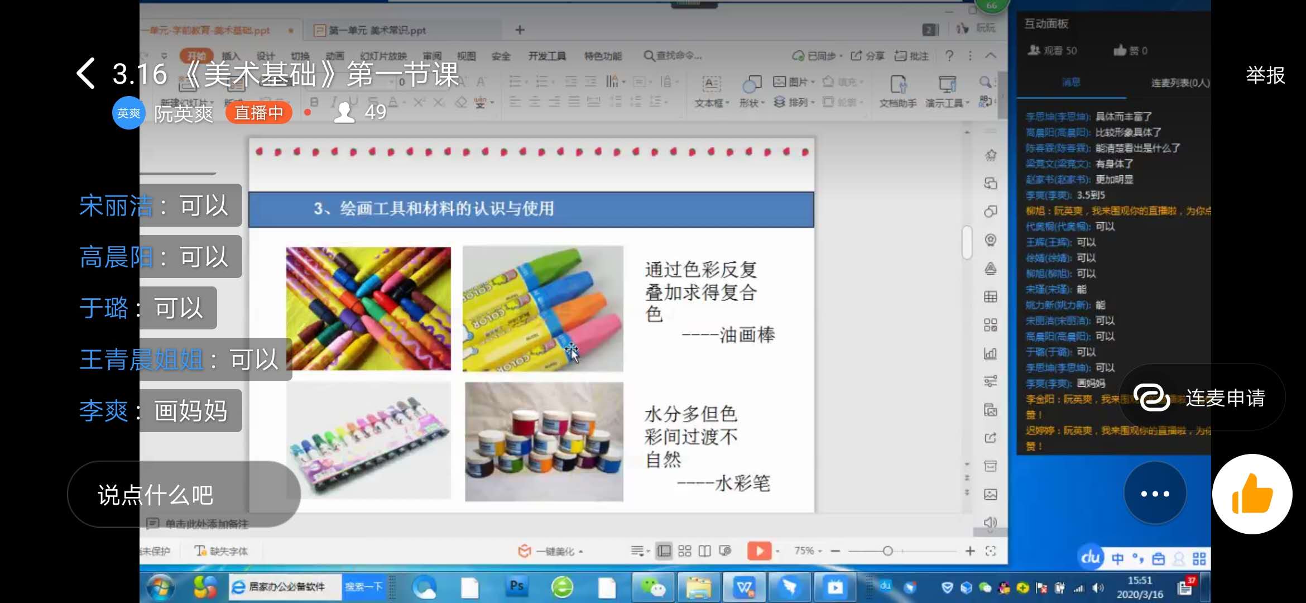Viewport: 1306px width, 603px height.
Task: Switch to reading view in status bar
Action: pos(705,551)
